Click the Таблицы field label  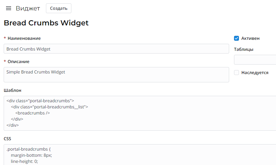tap(244, 49)
